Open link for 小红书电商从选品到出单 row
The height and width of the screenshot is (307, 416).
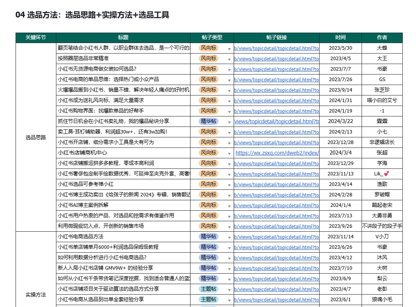pos(276,300)
